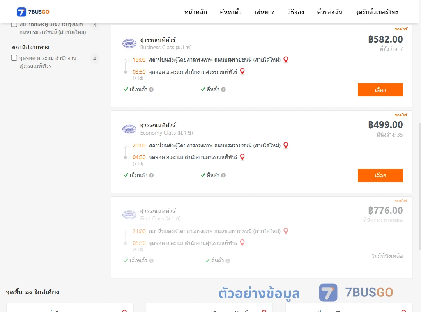Show map pin for 21:00 departure station
The height and width of the screenshot is (312, 421).
286,231
